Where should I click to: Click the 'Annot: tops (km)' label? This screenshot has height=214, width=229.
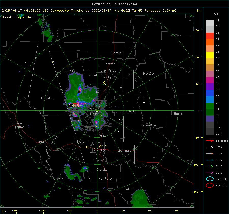coord(18,17)
